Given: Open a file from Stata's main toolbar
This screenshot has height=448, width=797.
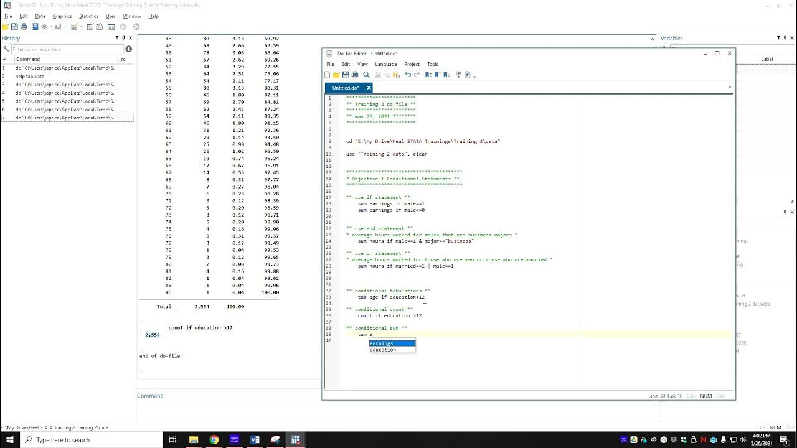Looking at the screenshot, I should coord(6,27).
